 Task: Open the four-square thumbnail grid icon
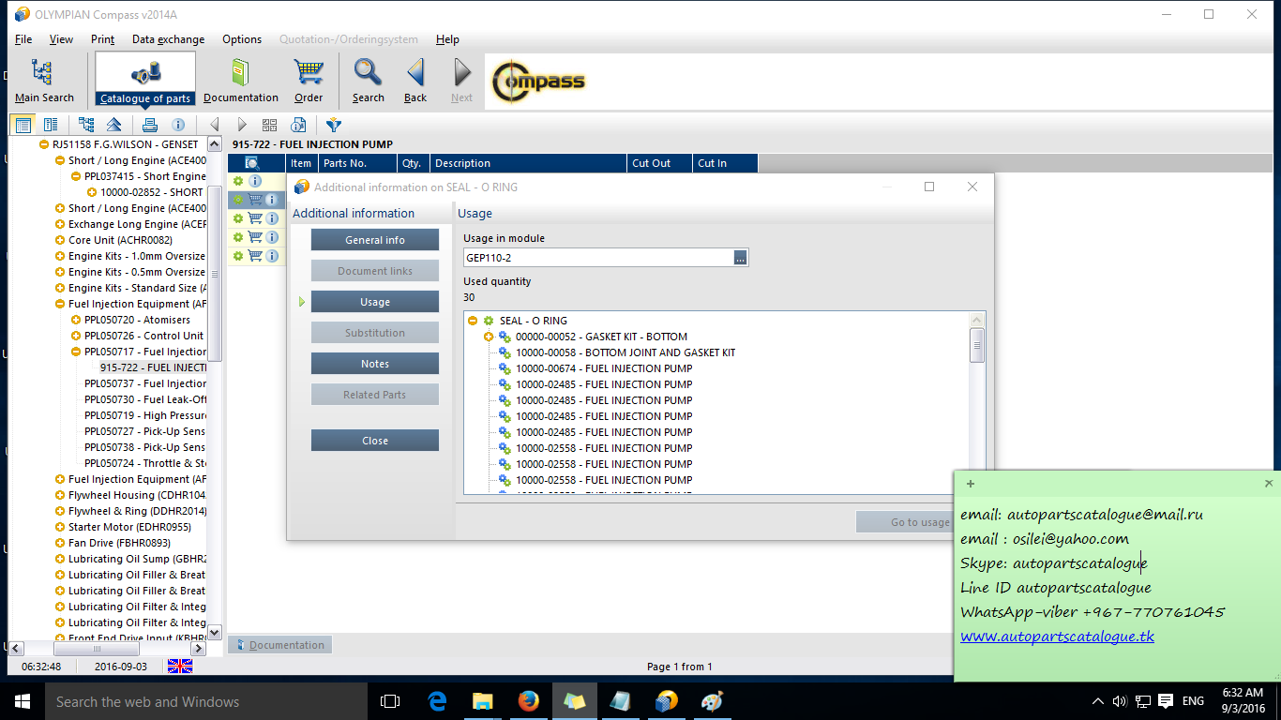[x=270, y=125]
